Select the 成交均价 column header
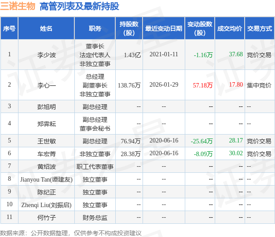 pos(230,28)
